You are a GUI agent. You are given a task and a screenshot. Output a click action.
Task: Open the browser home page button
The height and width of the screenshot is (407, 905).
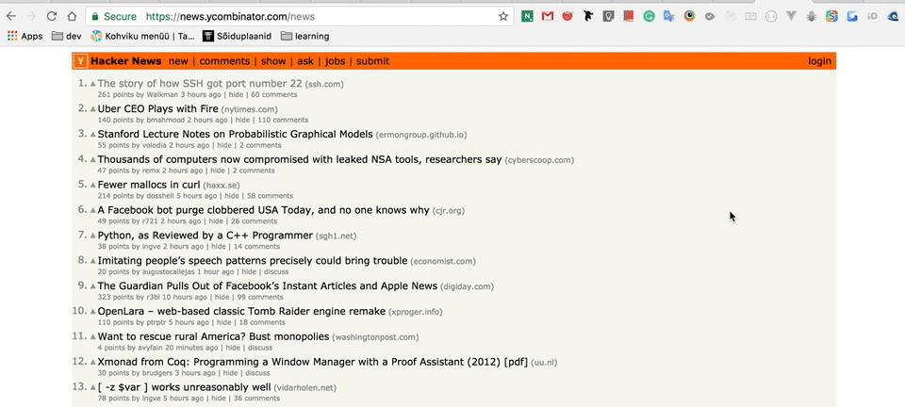pyautogui.click(x=72, y=17)
